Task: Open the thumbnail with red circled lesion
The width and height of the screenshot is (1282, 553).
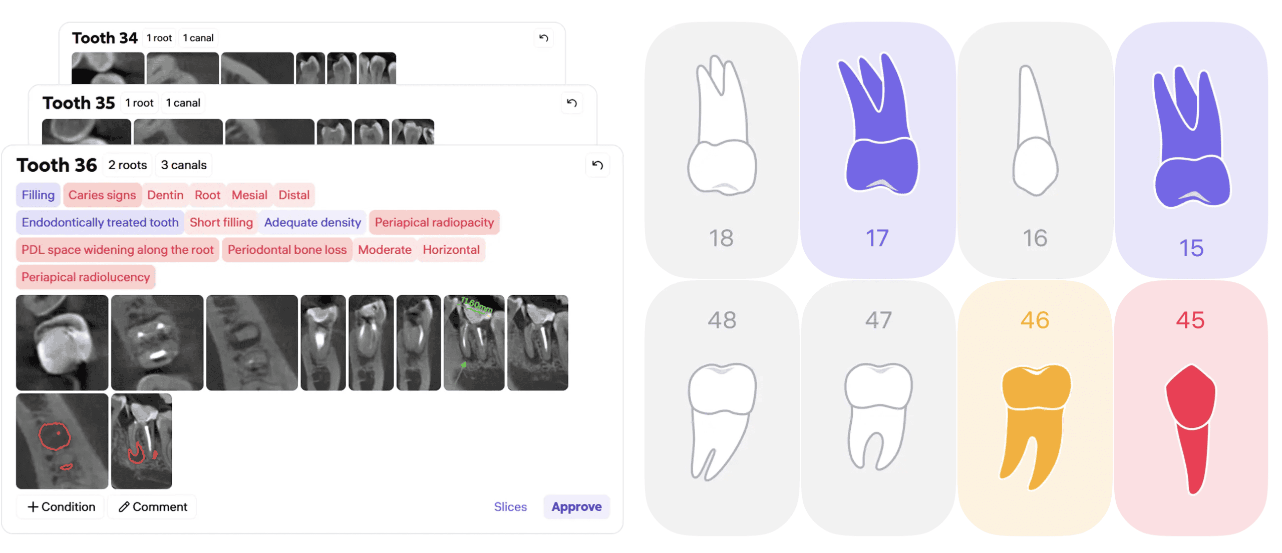Action: [x=62, y=441]
